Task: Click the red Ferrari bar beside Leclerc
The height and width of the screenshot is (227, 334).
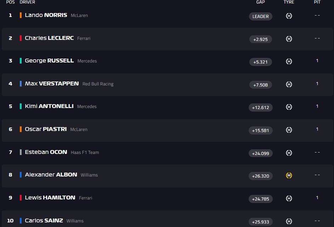Action: [21, 38]
